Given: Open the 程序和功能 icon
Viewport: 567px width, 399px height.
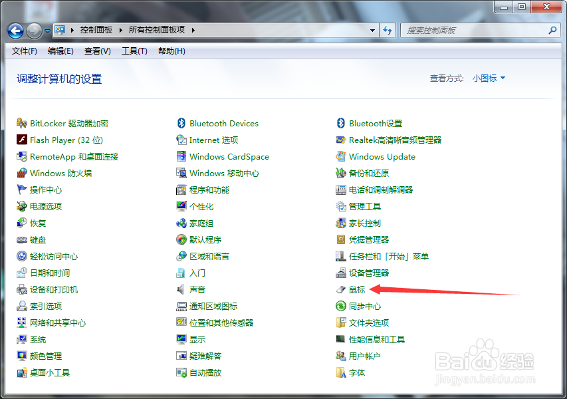Looking at the screenshot, I should click(x=181, y=190).
